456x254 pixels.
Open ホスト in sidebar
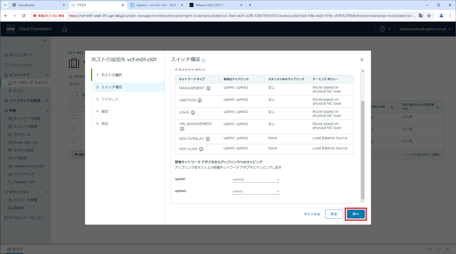18,91
